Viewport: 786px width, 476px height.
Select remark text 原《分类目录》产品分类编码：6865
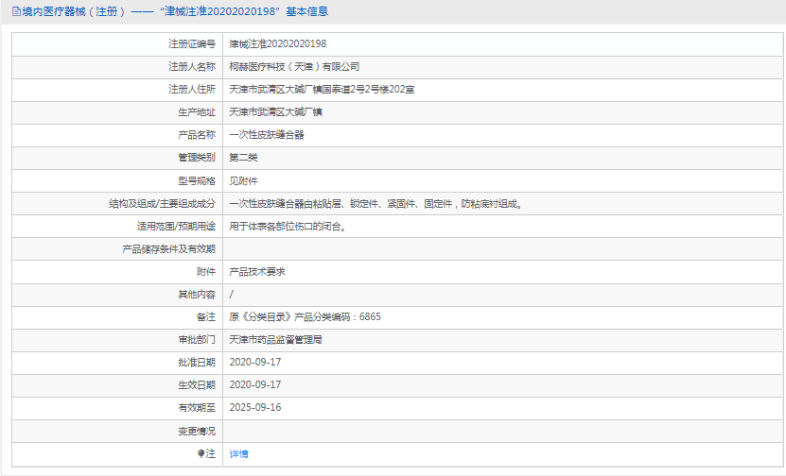[305, 316]
